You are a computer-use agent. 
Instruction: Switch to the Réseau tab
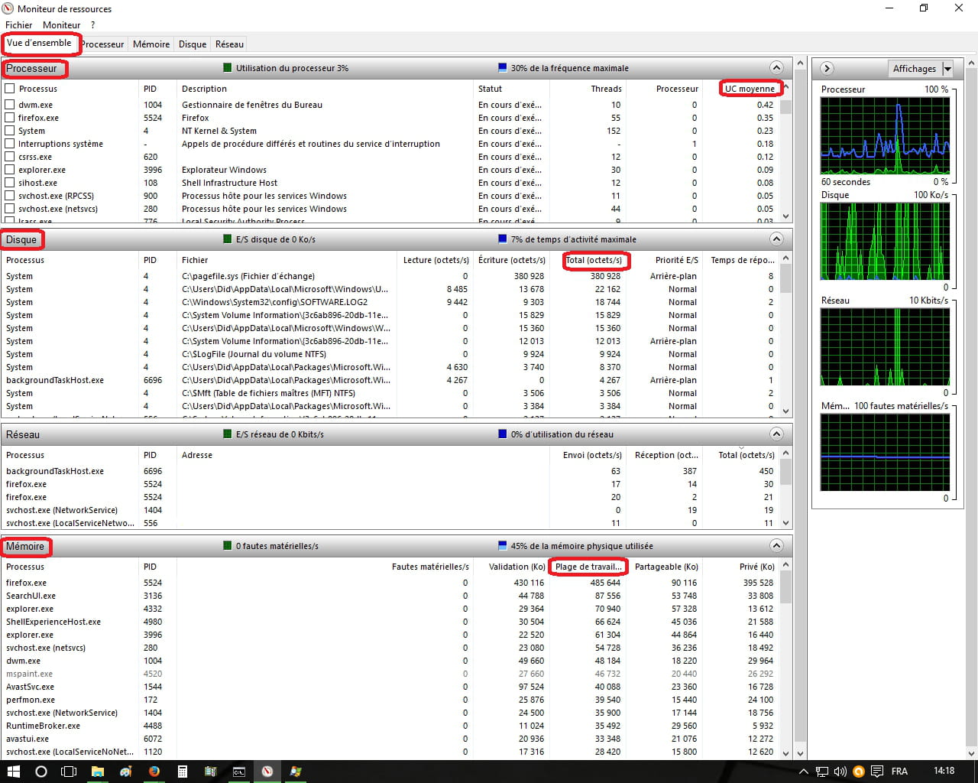point(229,44)
